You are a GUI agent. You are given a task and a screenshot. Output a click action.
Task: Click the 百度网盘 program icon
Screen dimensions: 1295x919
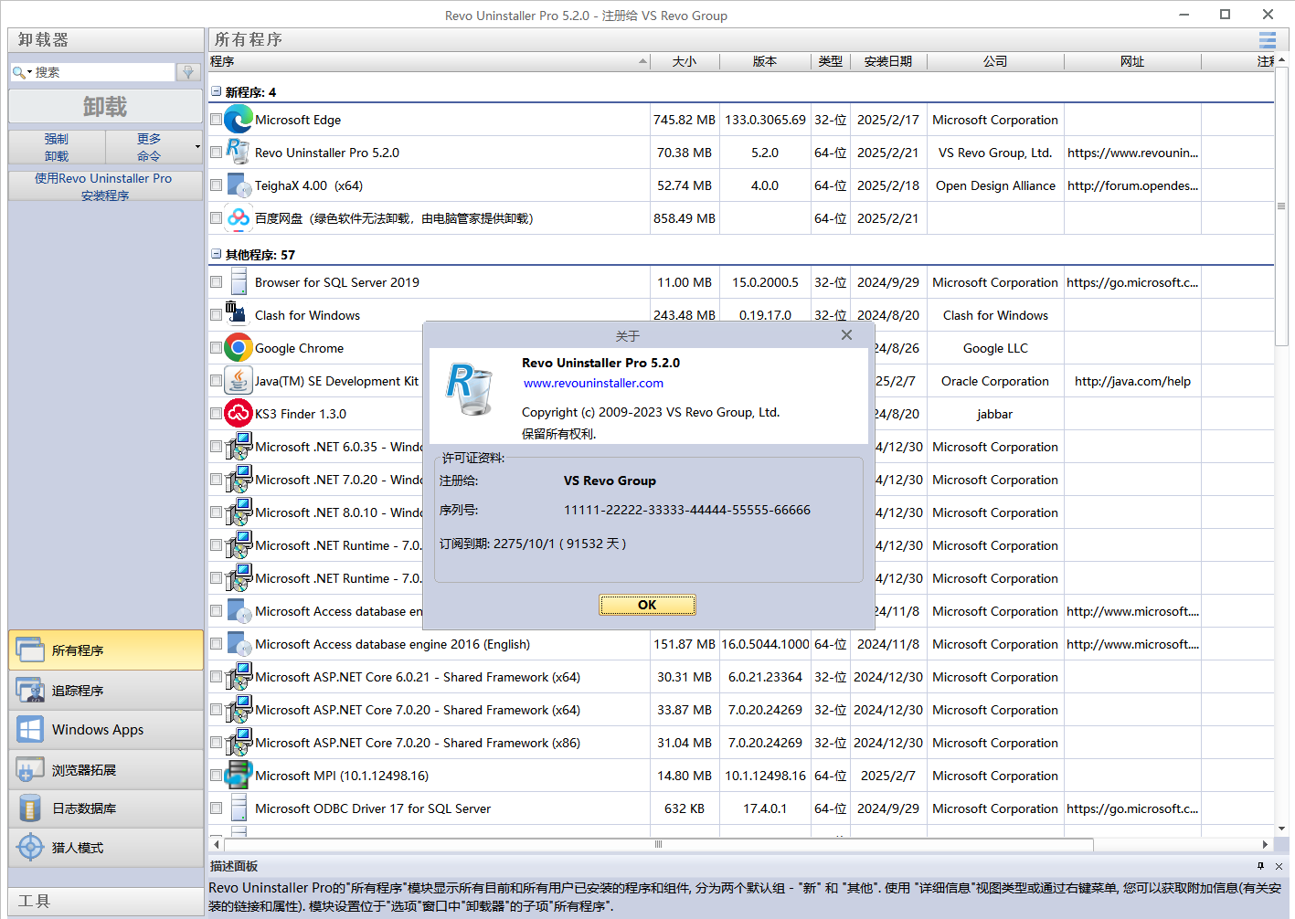pos(239,218)
